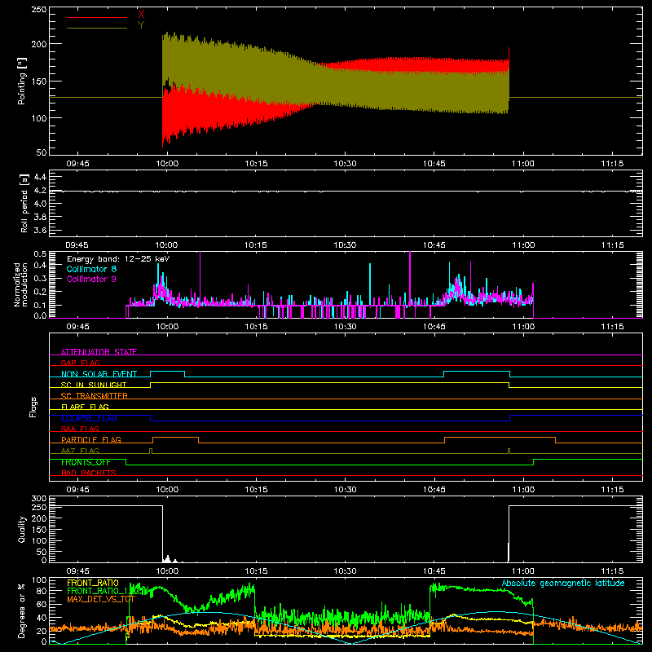This screenshot has height=652, width=652.
Task: Click the red BAD_PACKETS label
Action: click(x=89, y=473)
